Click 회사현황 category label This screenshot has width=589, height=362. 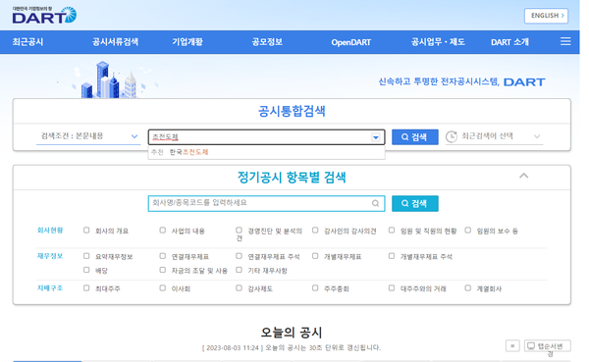coord(50,231)
